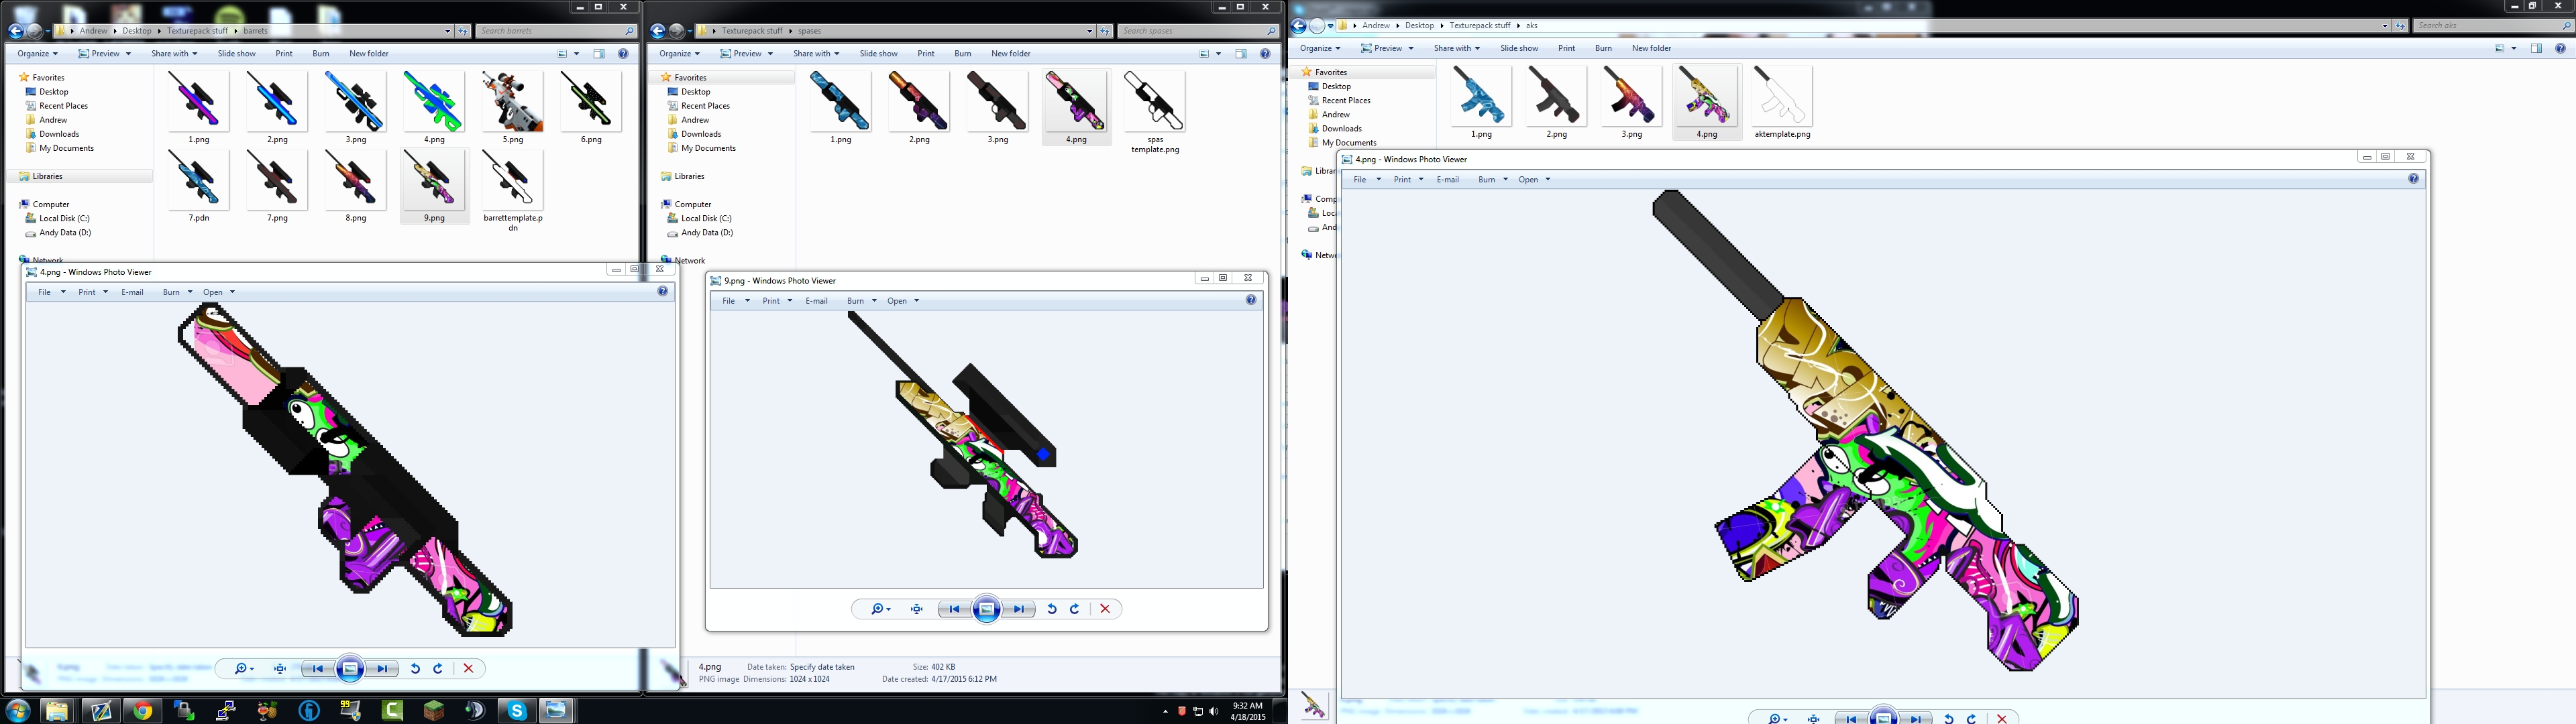Open Share with dropdown in spases window

(x=816, y=54)
